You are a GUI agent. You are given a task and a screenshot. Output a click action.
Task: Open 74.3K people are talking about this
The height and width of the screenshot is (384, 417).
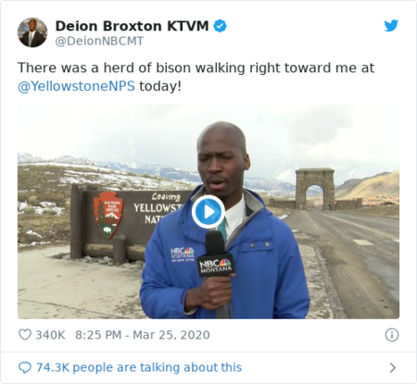tap(139, 367)
